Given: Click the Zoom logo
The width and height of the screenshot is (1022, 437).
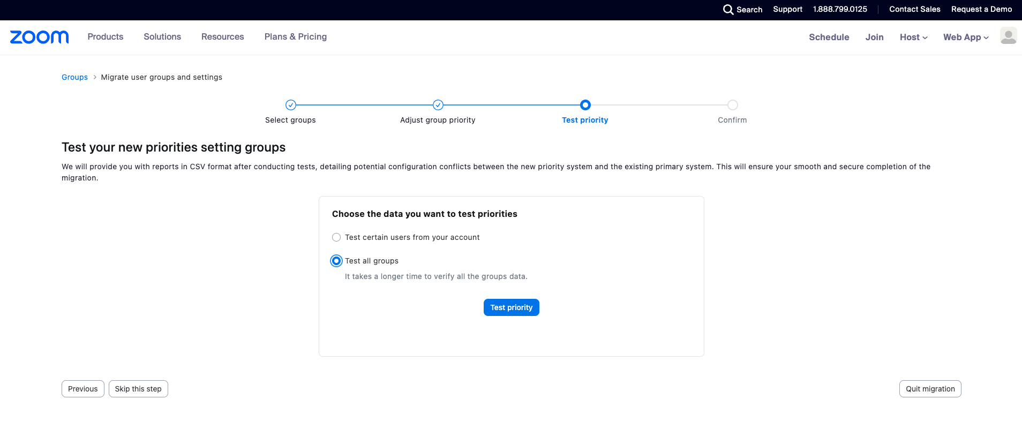Looking at the screenshot, I should click(x=39, y=37).
